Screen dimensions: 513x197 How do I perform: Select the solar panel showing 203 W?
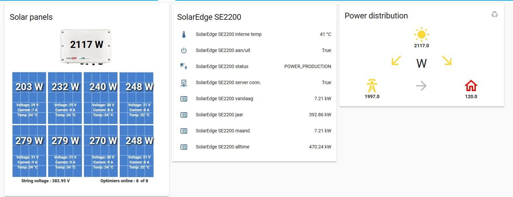click(29, 98)
